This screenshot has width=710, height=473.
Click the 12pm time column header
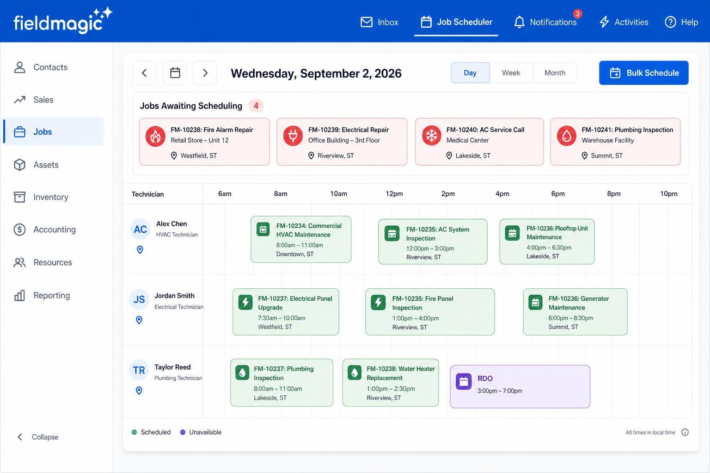(394, 194)
